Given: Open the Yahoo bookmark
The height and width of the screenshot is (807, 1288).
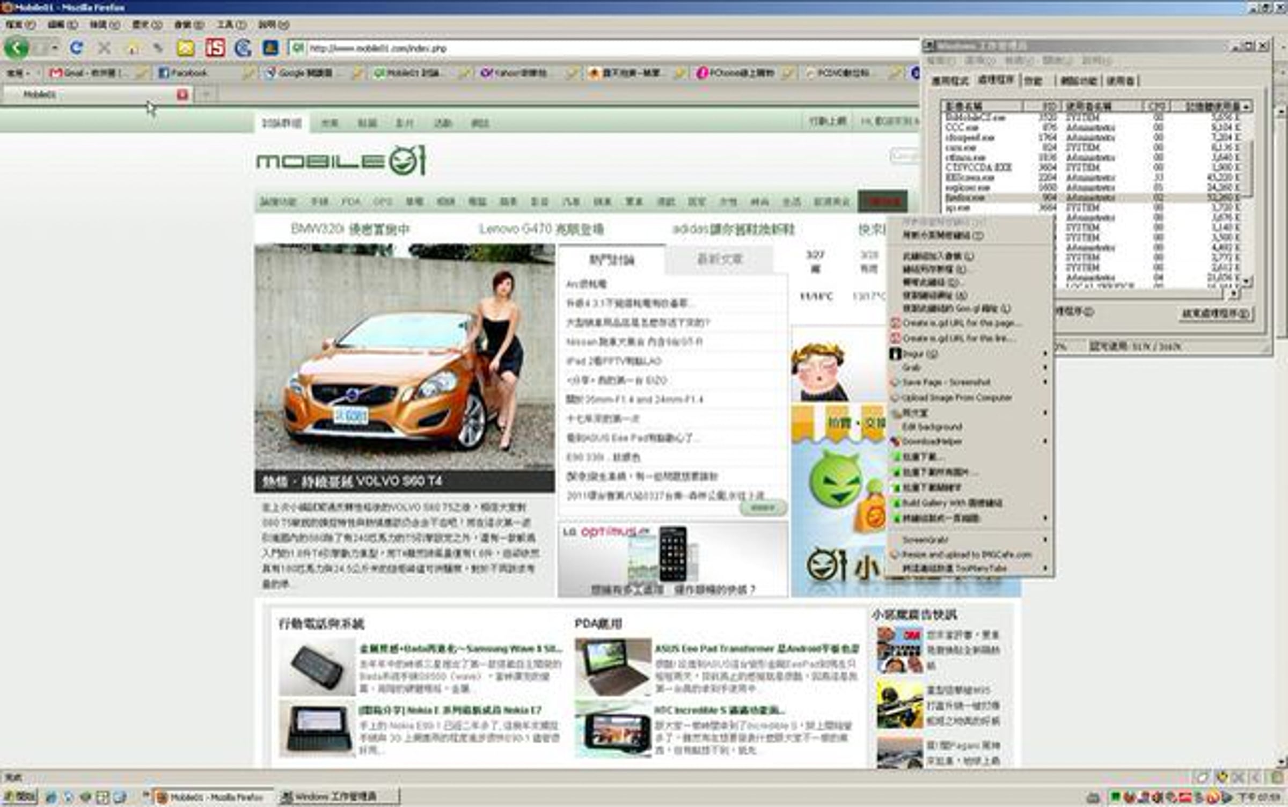Looking at the screenshot, I should (x=514, y=73).
